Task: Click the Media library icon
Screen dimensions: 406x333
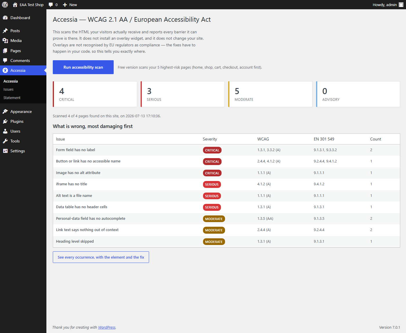Action: (5, 41)
